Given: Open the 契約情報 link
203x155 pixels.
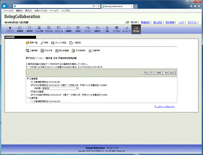Looking at the screenshot, I should (170, 23).
